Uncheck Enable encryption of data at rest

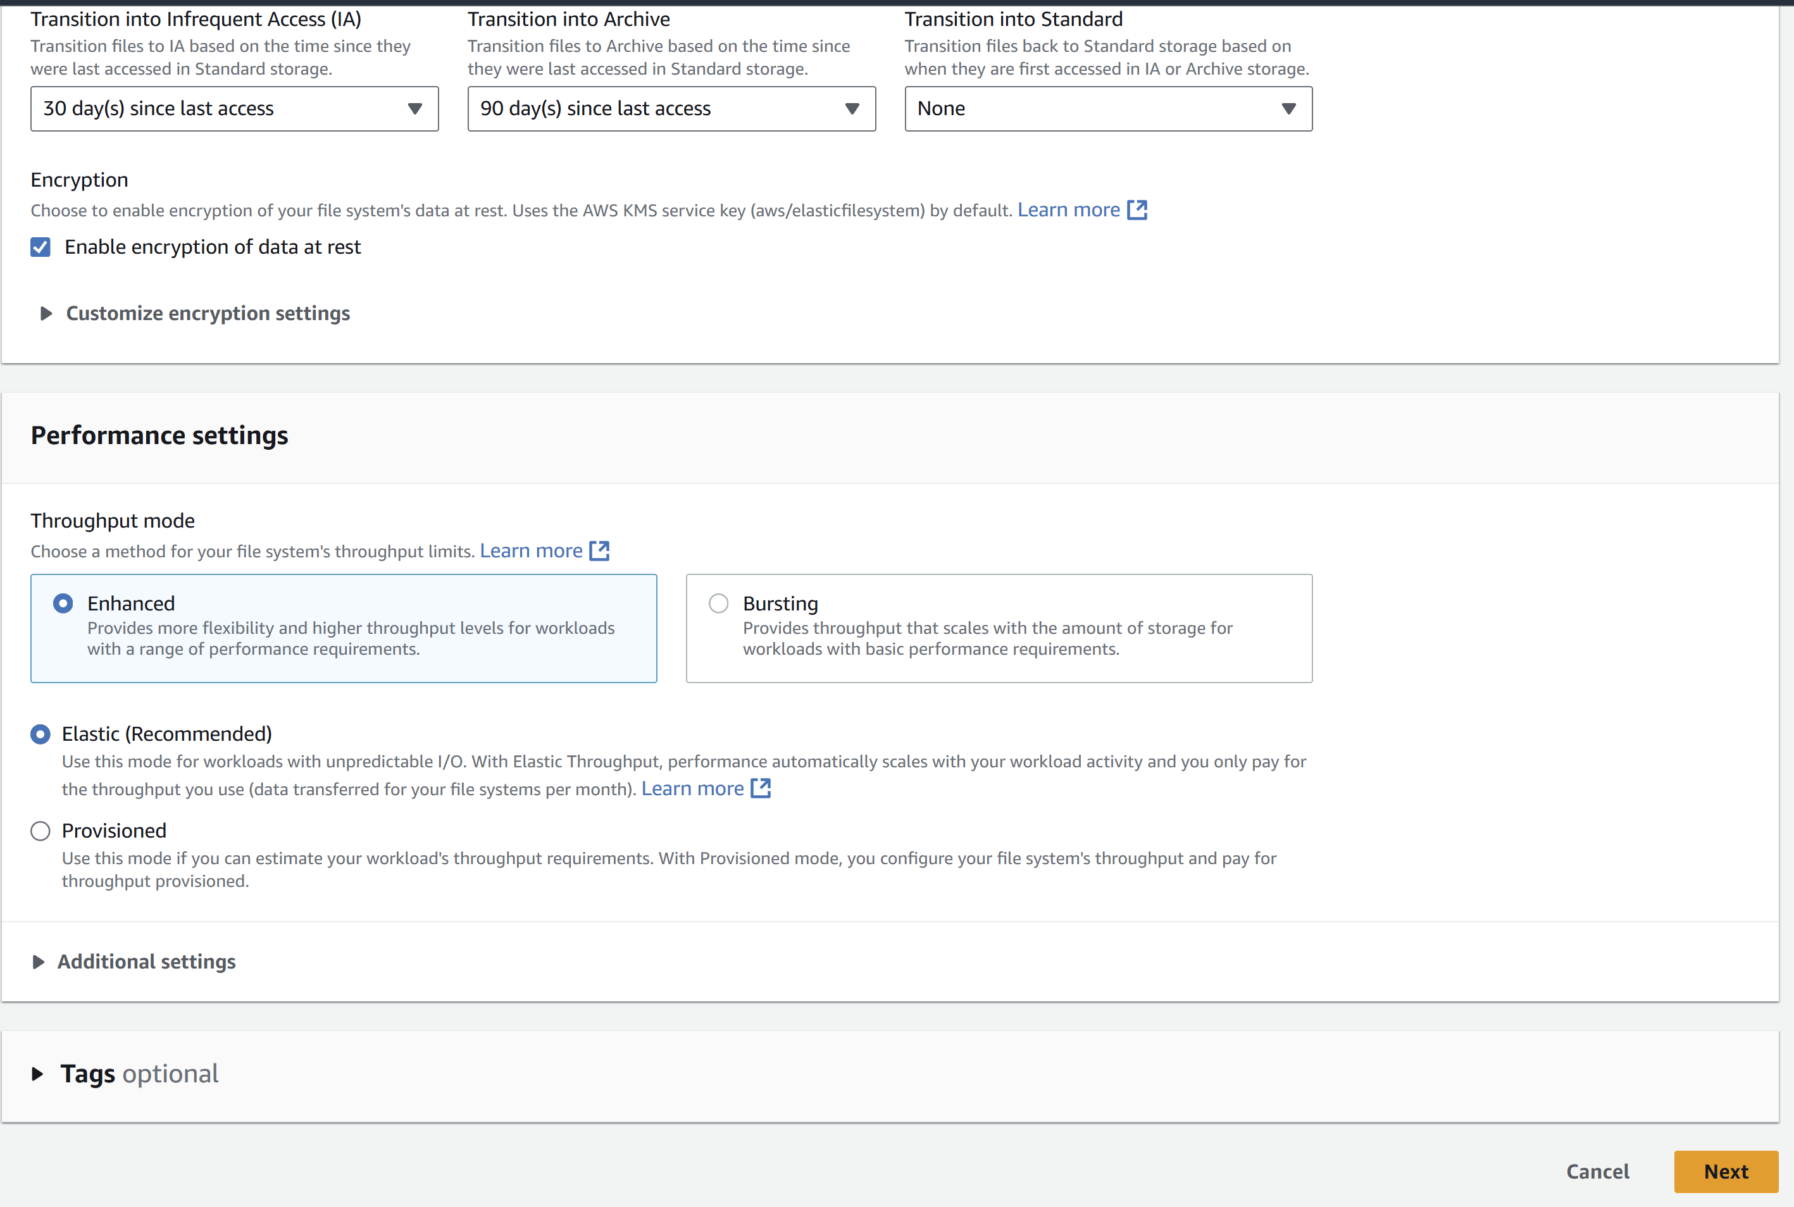[x=40, y=247]
